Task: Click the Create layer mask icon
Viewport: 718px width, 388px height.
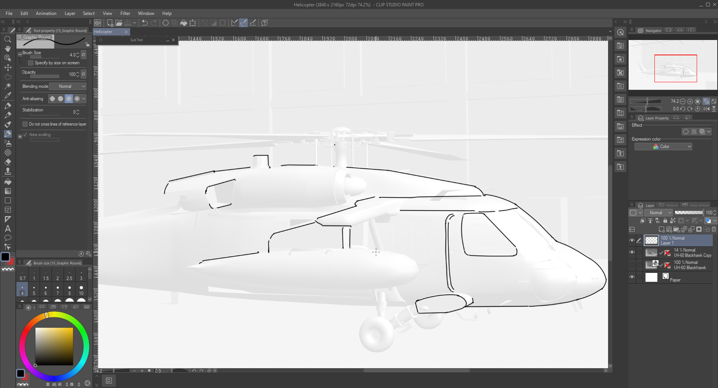Action: pyautogui.click(x=699, y=230)
